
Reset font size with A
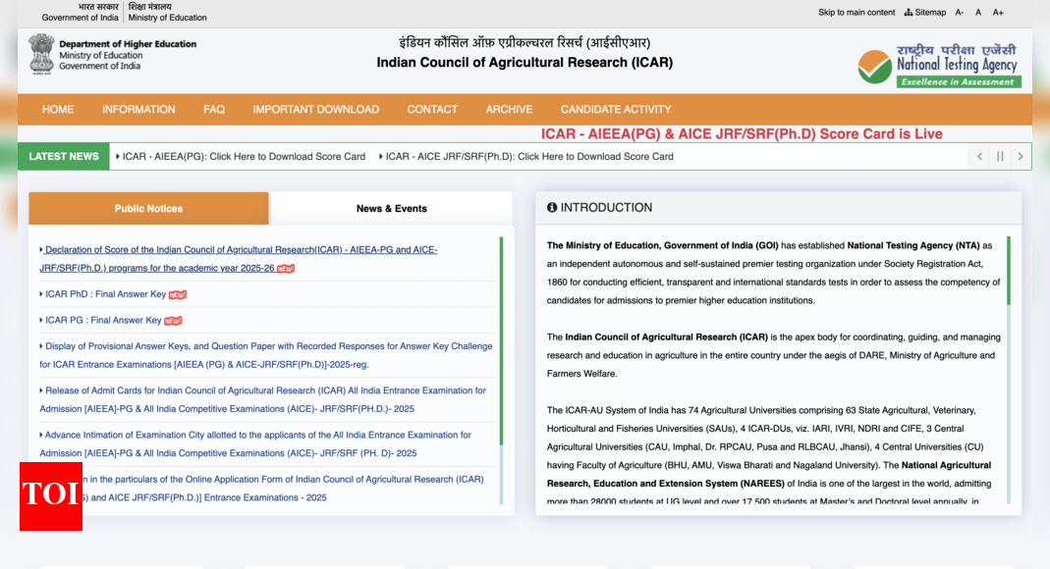coord(978,12)
